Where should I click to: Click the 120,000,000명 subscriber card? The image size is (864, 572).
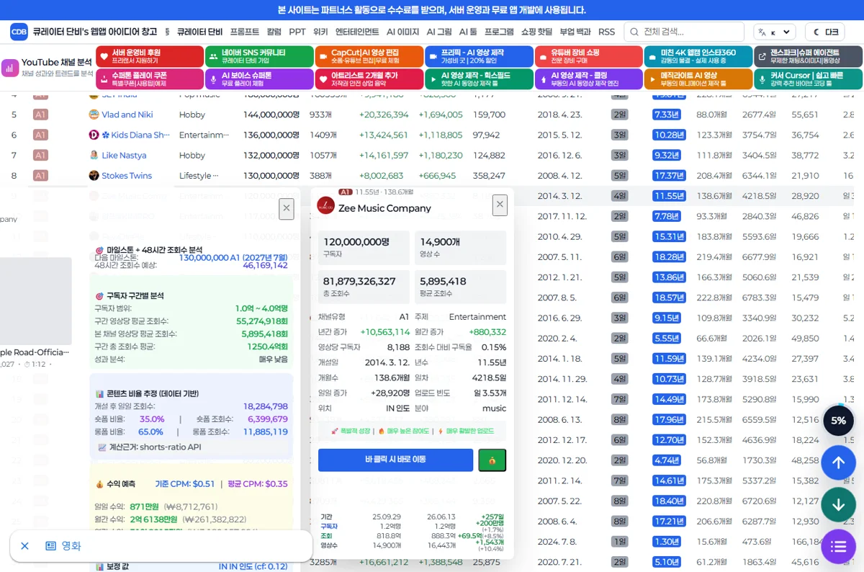pyautogui.click(x=364, y=248)
